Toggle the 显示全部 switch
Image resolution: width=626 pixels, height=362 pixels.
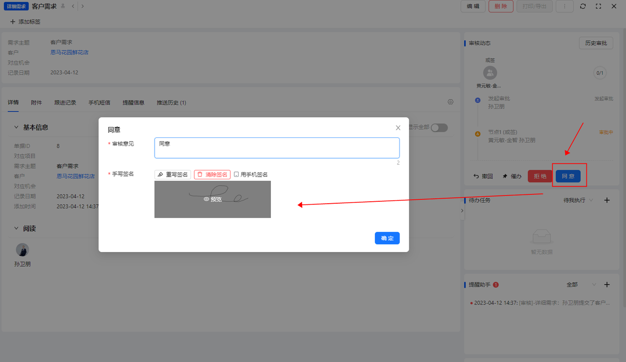(439, 128)
